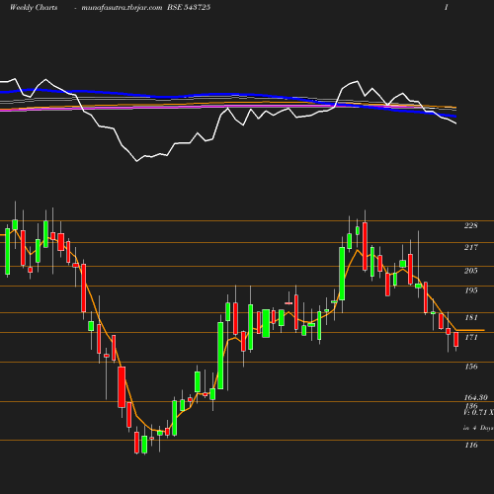Click the last red candle on the right
The height and width of the screenshot is (494, 494).
[456, 340]
